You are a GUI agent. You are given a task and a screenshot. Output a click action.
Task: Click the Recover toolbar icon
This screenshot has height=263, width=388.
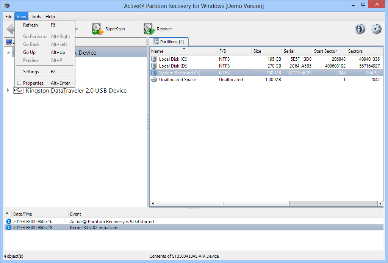149,29
